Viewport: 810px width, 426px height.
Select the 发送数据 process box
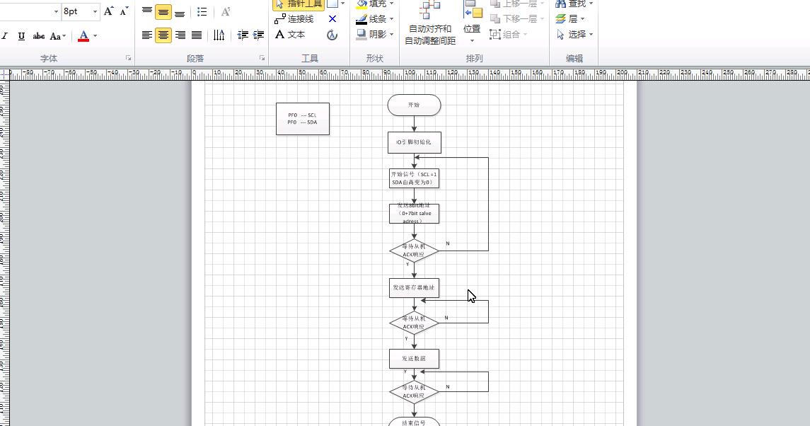tap(415, 359)
